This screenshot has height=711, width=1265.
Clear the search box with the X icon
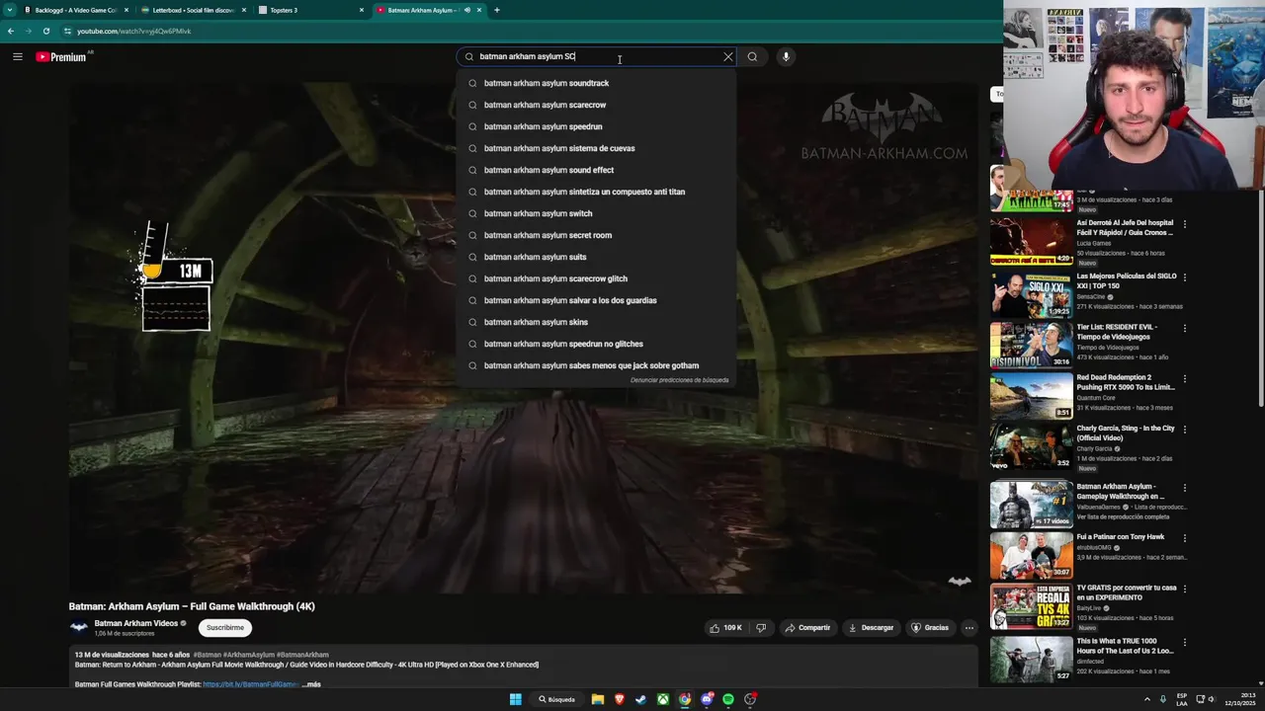728,56
